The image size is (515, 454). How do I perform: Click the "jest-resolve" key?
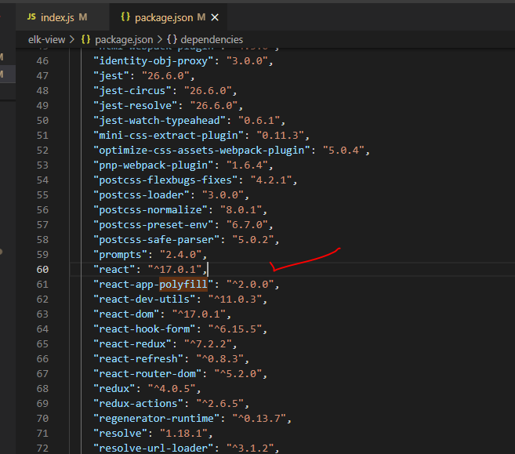pyautogui.click(x=136, y=106)
